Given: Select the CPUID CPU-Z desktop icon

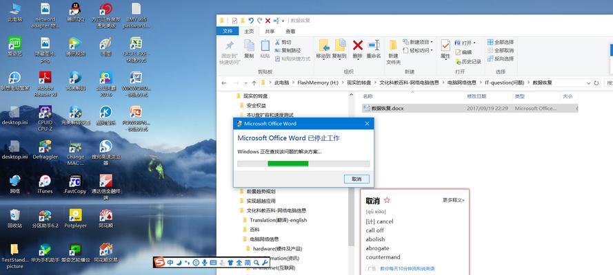Looking at the screenshot, I should coord(46,118).
